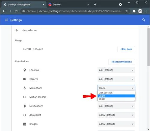Click the Permissions section label
The image size is (150, 131).
tap(22, 61)
